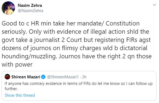Viewport: 159px width, 103px height.
Task: Click the word 'dictatorial' in the tweet
Action: 133,48
